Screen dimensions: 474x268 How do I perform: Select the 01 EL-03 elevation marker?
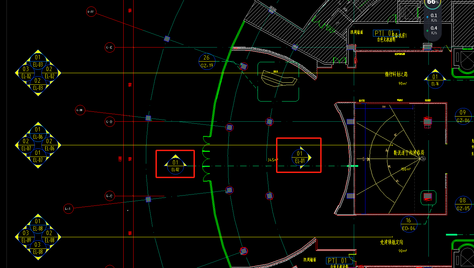point(38,61)
